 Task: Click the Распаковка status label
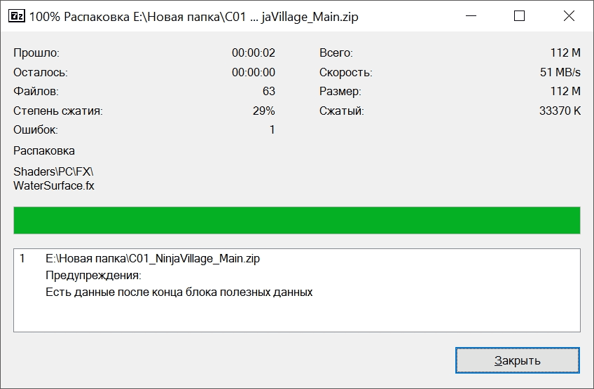44,150
